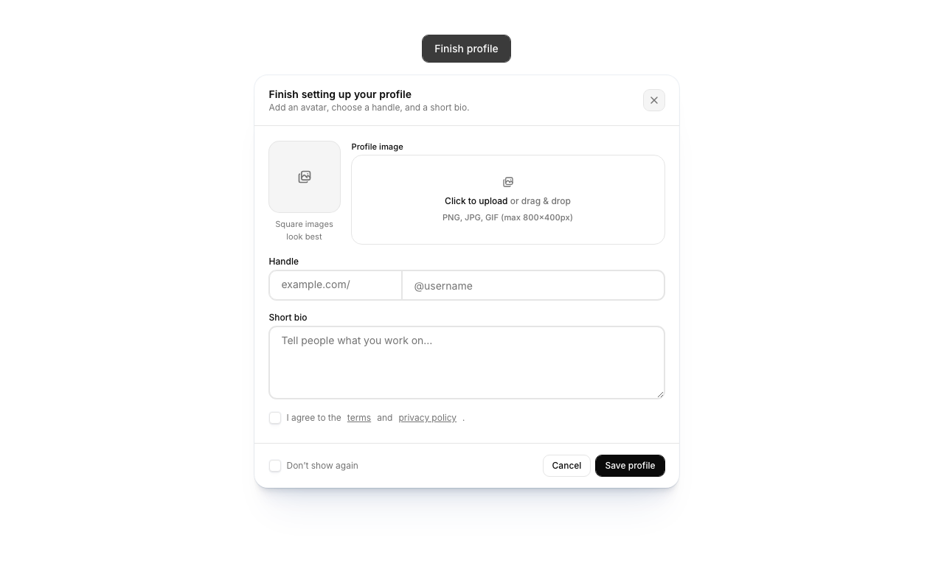Screen dimensions: 944x563
Task: Click the resize grip on the bio textarea
Action: click(x=661, y=394)
